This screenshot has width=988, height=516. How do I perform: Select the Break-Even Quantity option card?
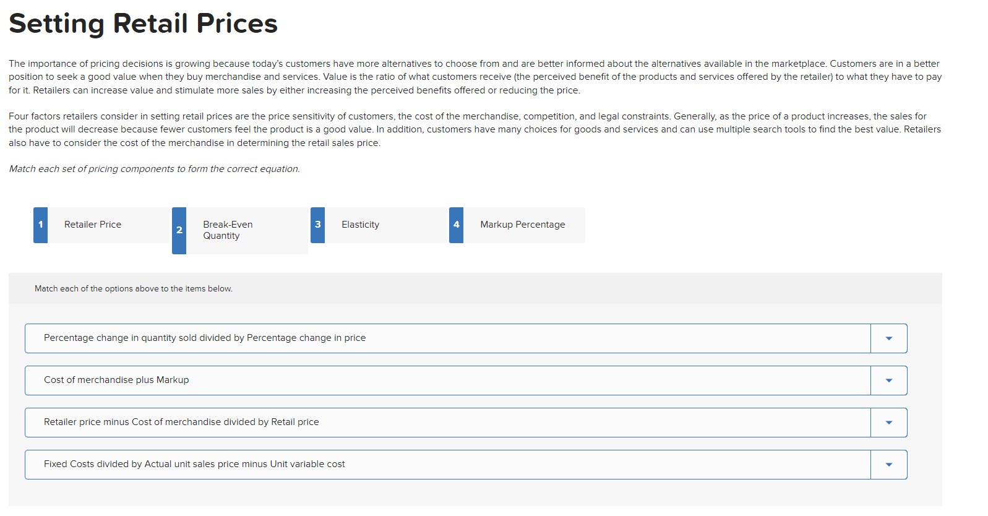(240, 231)
